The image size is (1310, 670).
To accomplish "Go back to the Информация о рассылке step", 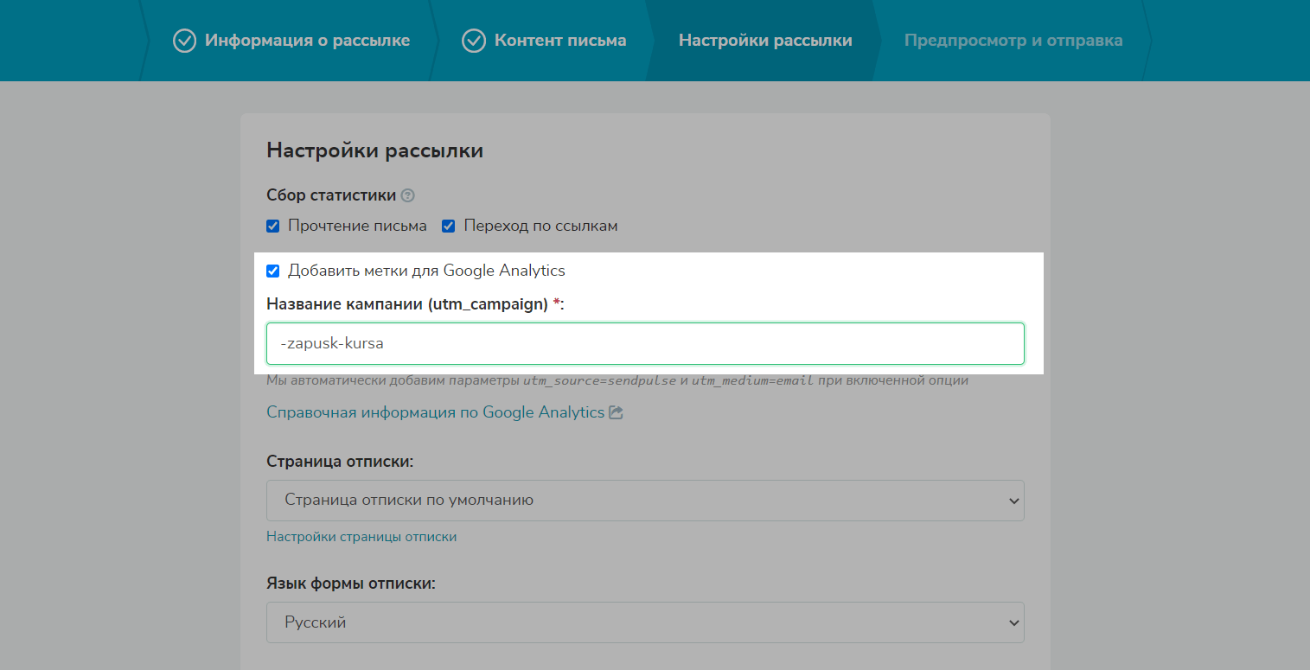I will pos(307,41).
